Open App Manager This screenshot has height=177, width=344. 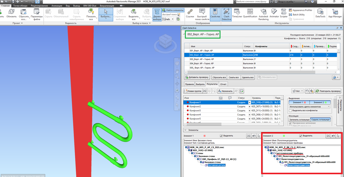pyautogui.click(x=335, y=13)
